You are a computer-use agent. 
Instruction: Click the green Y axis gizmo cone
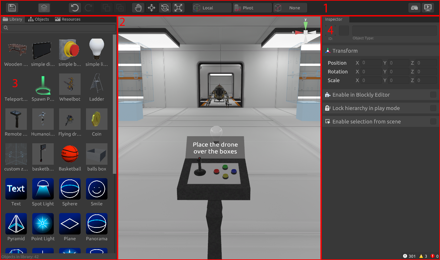pos(305,25)
